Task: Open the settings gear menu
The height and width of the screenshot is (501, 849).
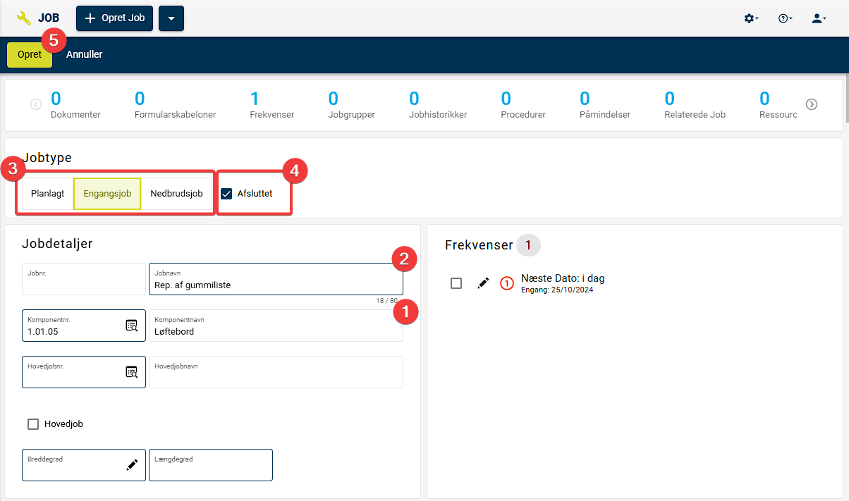Action: [x=752, y=18]
